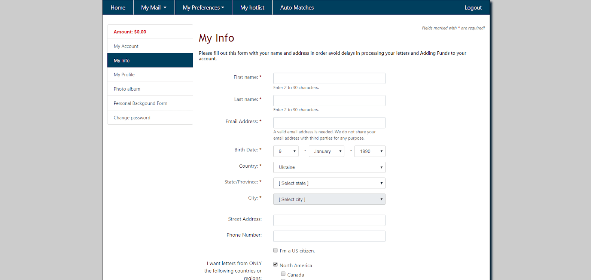Open My Account in sidebar
This screenshot has height=280, width=591.
click(x=150, y=46)
